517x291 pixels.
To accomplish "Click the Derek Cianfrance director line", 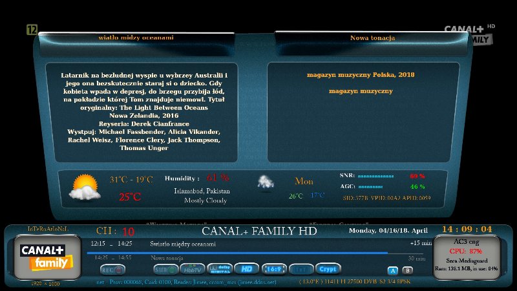I will coord(143,124).
